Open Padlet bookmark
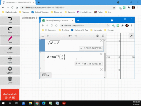Screen dimensions: 141x106 (x=98, y=12)
